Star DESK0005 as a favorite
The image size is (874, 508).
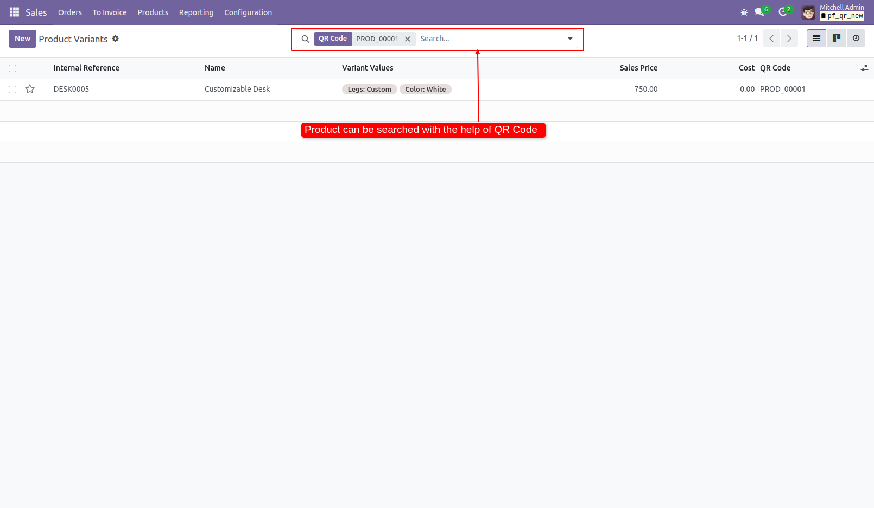tap(30, 89)
